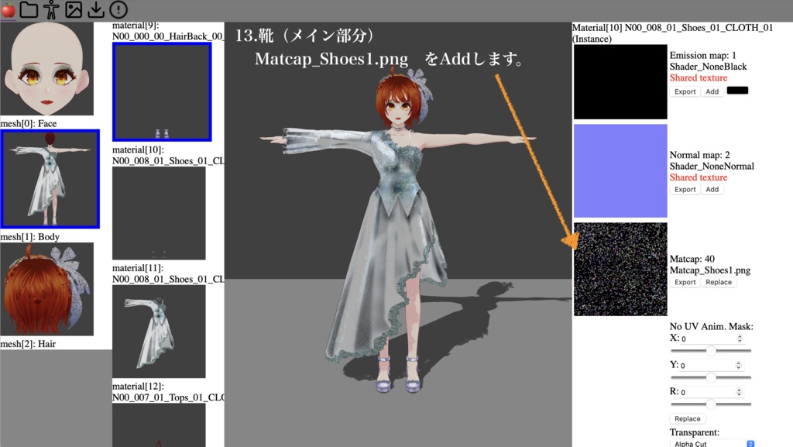Select material[12] Tops thumbnail

tap(159, 425)
